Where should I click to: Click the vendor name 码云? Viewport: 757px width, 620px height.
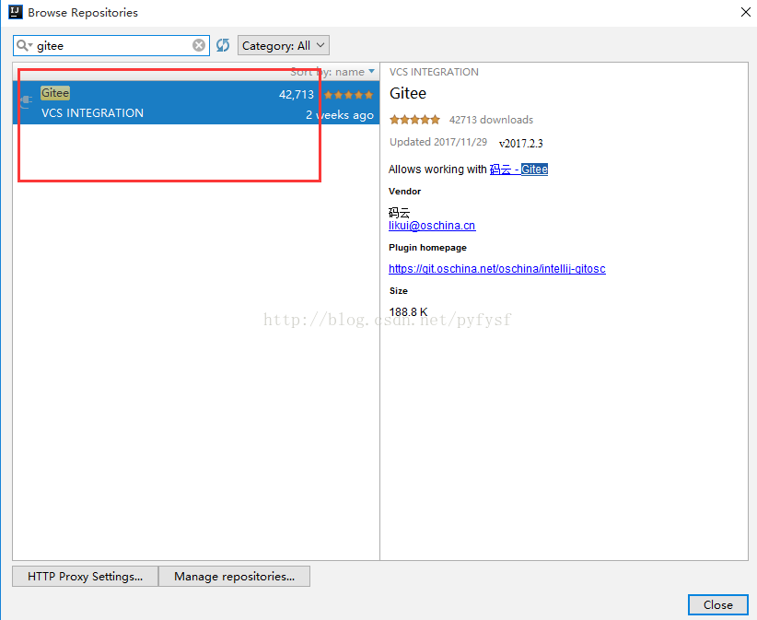(x=400, y=213)
